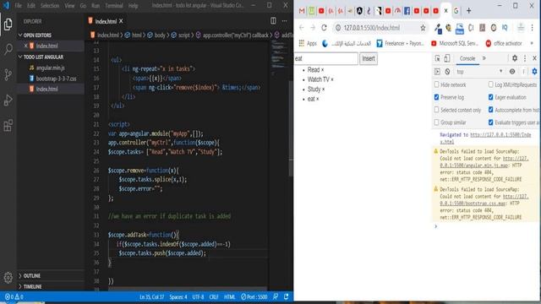The height and width of the screenshot is (304, 541).
Task: Open the Selection menu
Action: pyautogui.click(x=50, y=6)
